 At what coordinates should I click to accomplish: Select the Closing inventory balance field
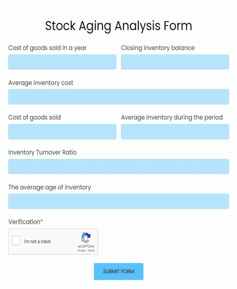click(175, 62)
